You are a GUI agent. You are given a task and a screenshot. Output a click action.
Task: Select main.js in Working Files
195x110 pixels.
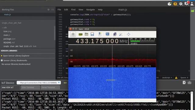pos(7,14)
